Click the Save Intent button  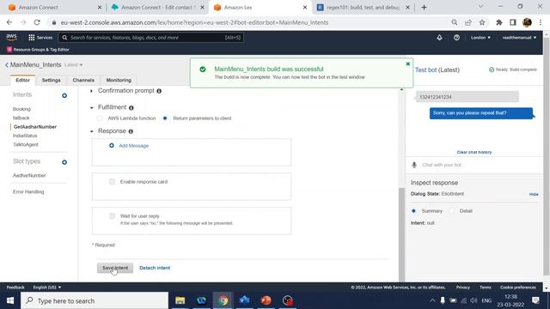pos(115,268)
